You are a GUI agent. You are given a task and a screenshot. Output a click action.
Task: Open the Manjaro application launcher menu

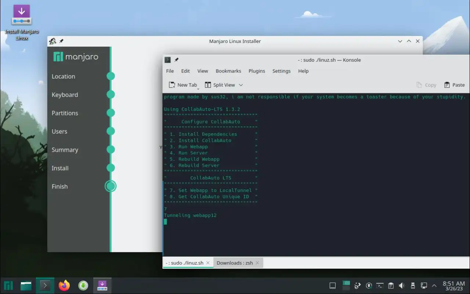[x=8, y=286]
